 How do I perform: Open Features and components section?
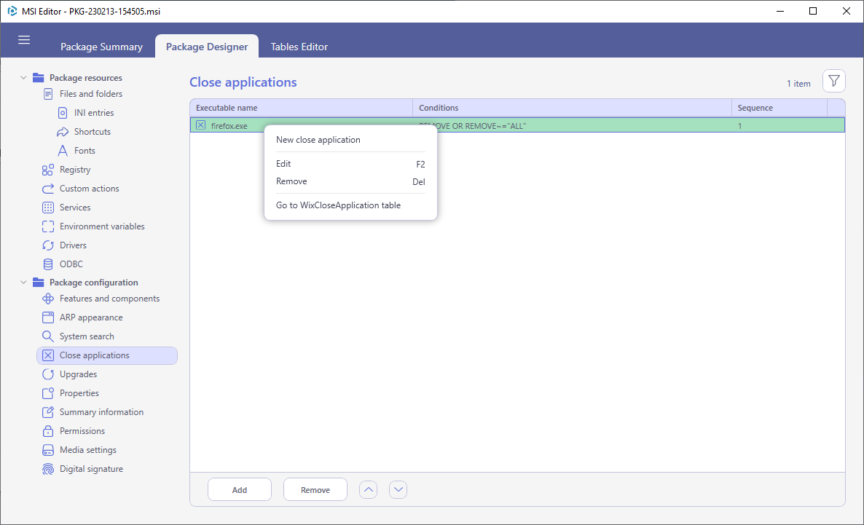(x=110, y=299)
